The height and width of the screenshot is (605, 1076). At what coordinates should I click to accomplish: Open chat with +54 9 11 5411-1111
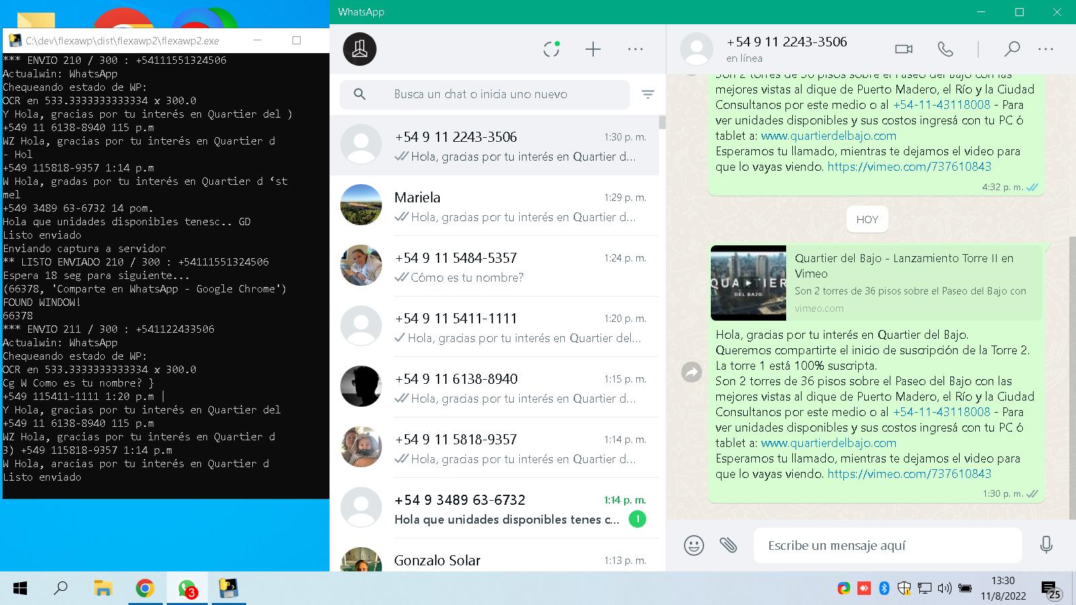coord(494,327)
